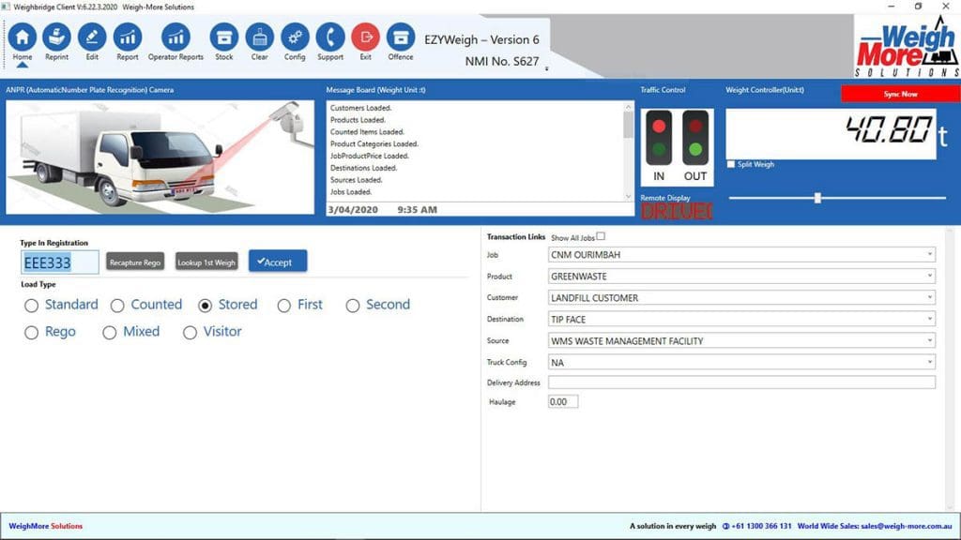Viewport: 961px width, 540px height.
Task: Click 'EZYWeigh – Version 6' title text
Action: [x=481, y=39]
